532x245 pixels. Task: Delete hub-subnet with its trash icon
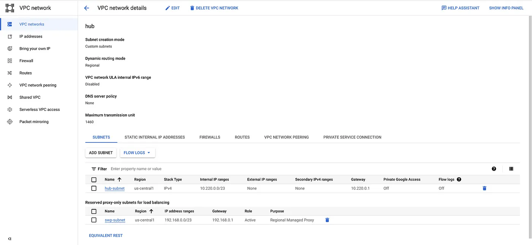click(x=484, y=188)
